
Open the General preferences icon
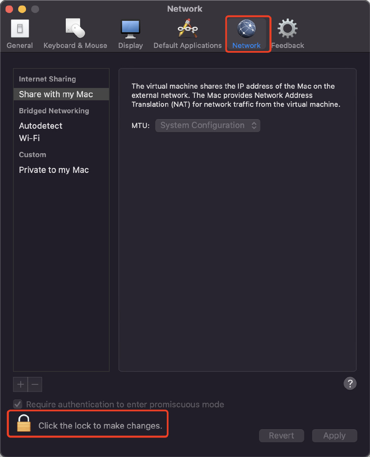pos(20,28)
